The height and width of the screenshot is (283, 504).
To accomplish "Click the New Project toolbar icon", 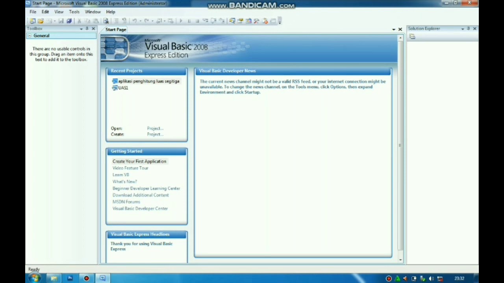I will (x=33, y=21).
